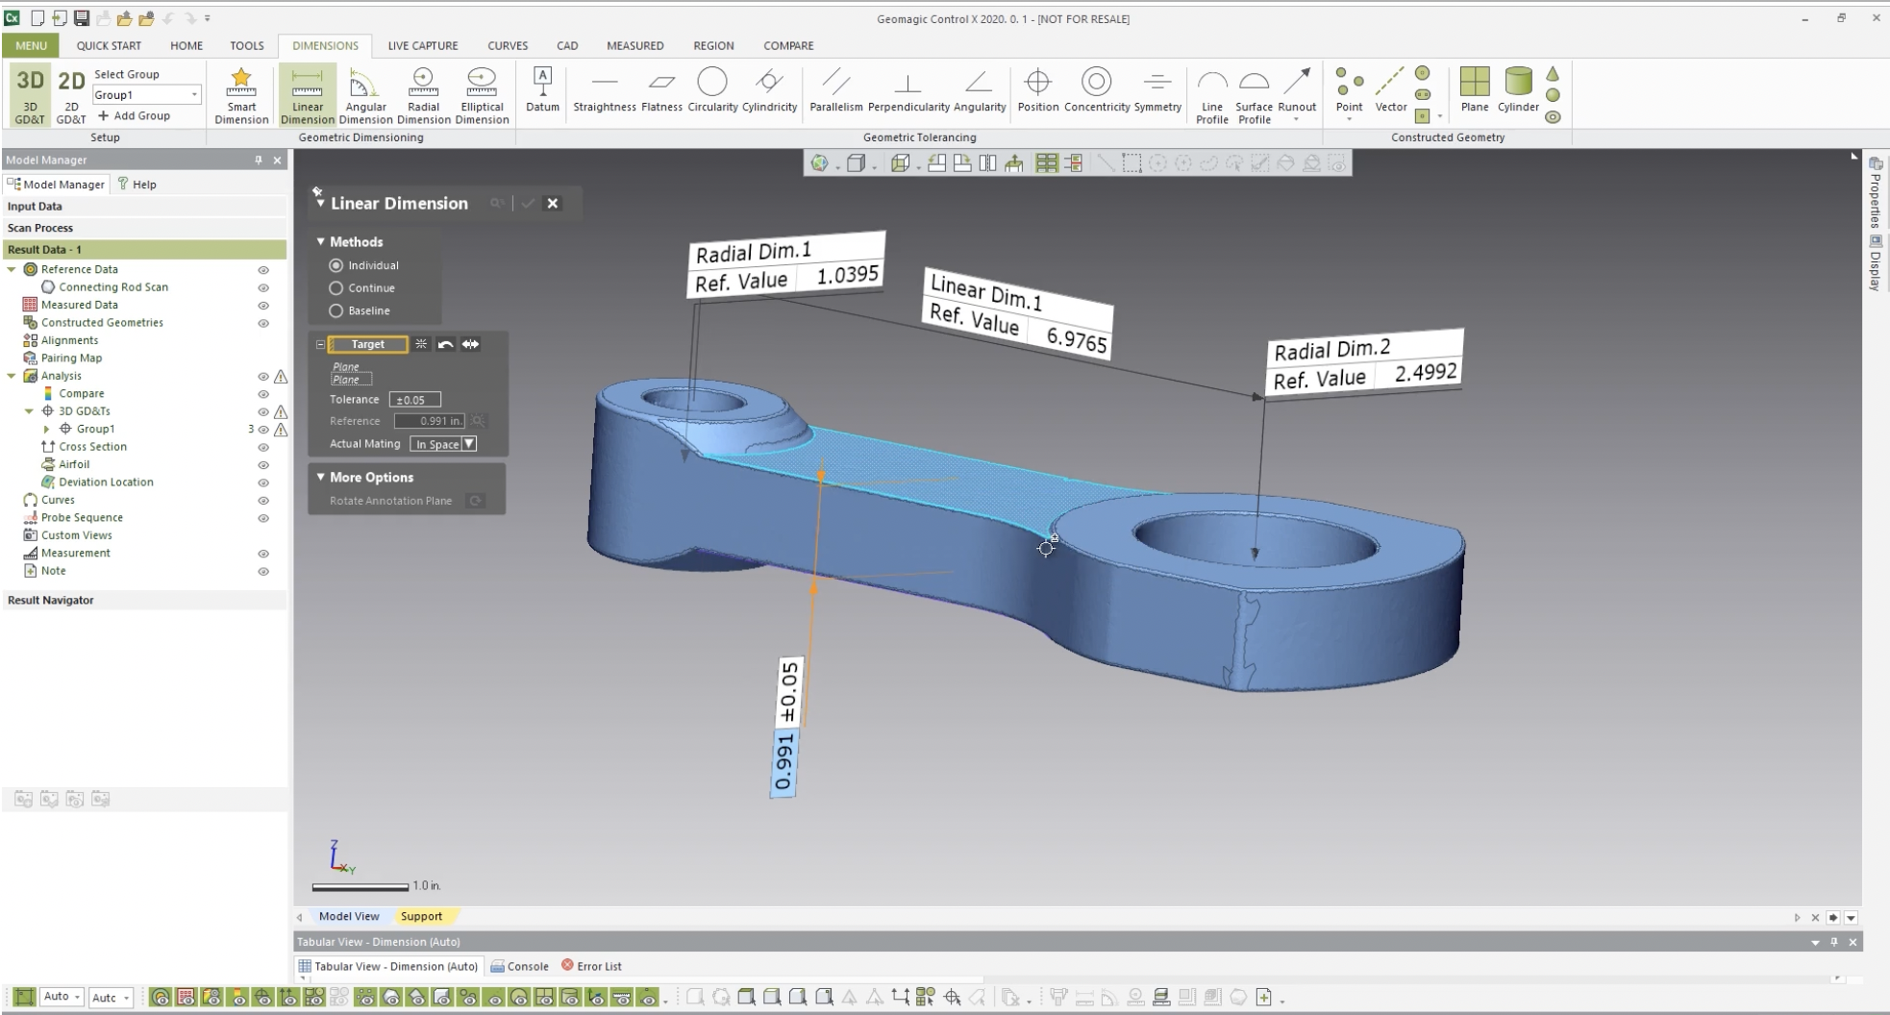This screenshot has height=1015, width=1890.
Task: Toggle visibility of Measured Data
Action: click(263, 306)
